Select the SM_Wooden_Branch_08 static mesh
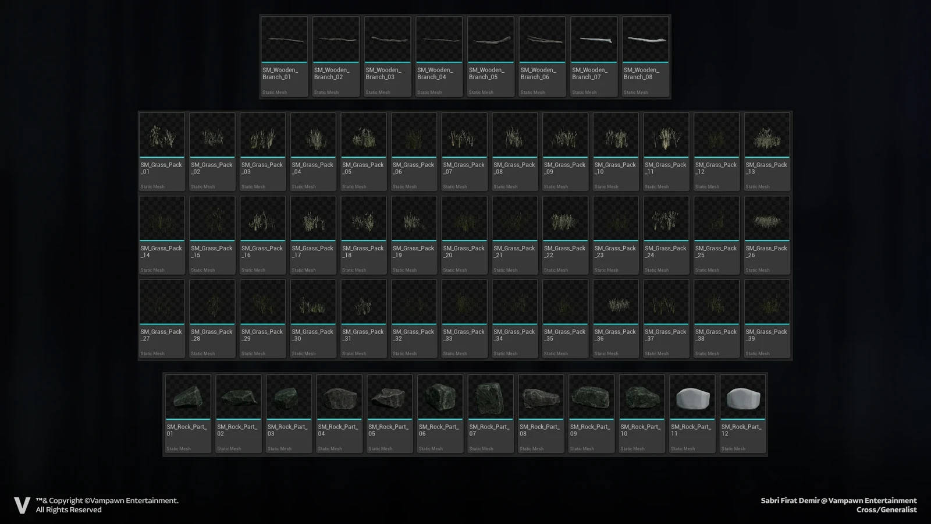Screen dimensions: 931x524 [x=646, y=56]
